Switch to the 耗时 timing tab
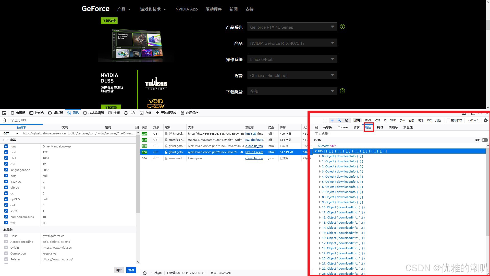490x276 pixels. point(380,127)
